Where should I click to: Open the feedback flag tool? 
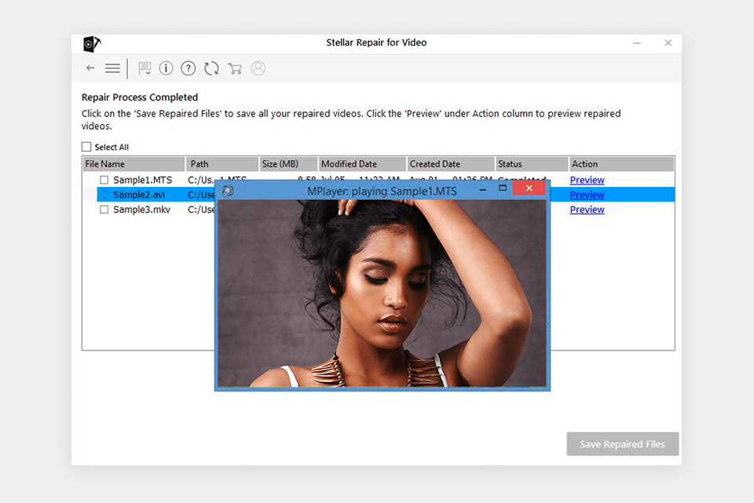[x=144, y=68]
